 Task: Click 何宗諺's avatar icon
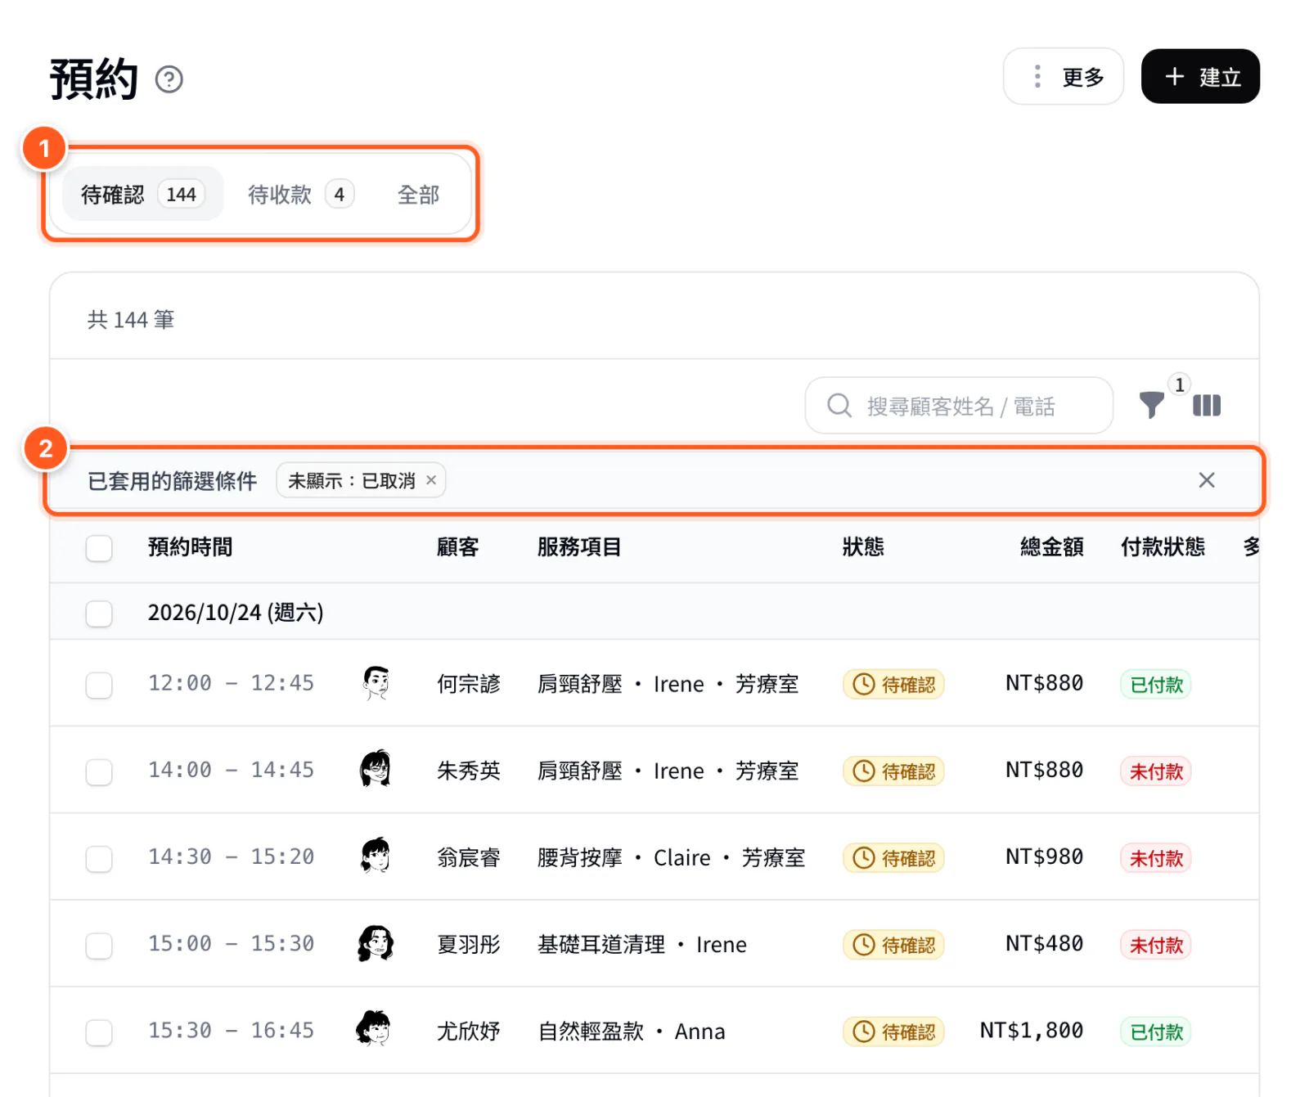[x=376, y=683]
